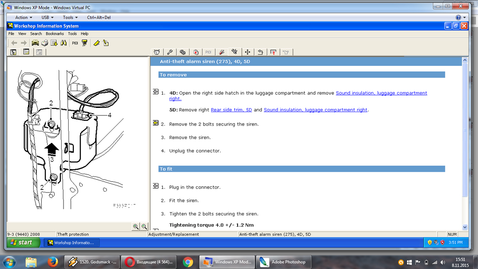
Task: Select the wrench tab icon
Action: pos(170,52)
